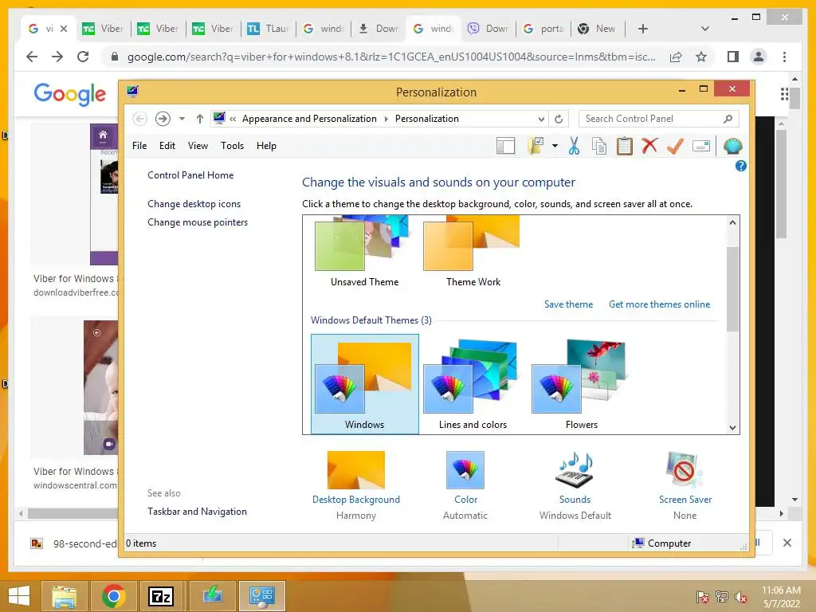
Task: Open Screen Saver settings icon
Action: click(685, 470)
